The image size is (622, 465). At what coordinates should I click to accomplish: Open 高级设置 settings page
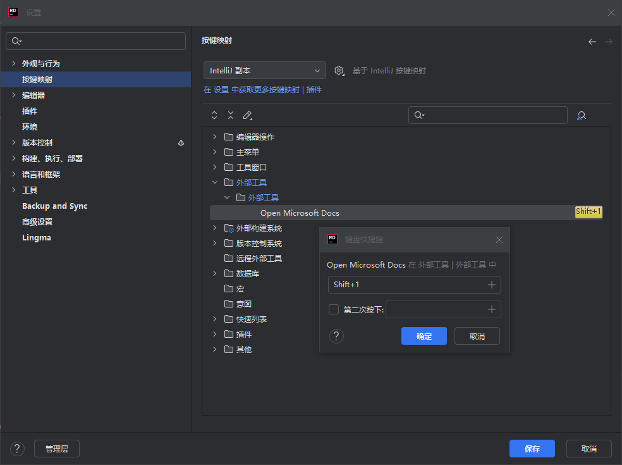(x=37, y=222)
